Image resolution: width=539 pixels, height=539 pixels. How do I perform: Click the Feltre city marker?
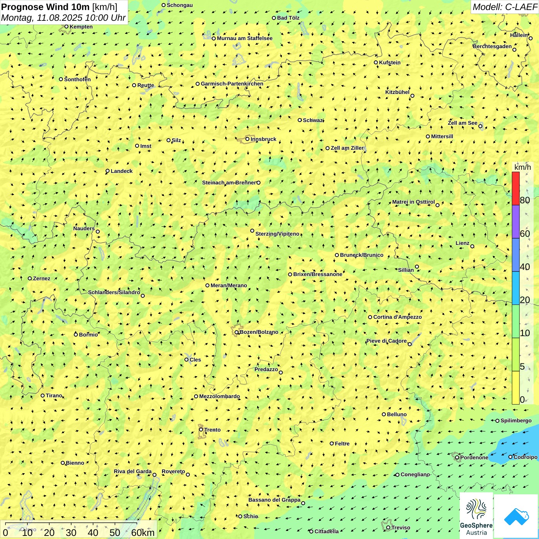pyautogui.click(x=331, y=444)
